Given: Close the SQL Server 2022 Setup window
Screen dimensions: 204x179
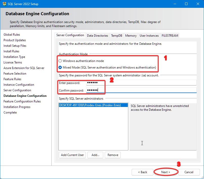Looking at the screenshot, I should (x=198, y=4).
